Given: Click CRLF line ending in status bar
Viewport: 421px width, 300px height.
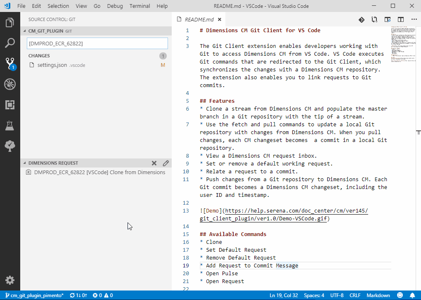Looking at the screenshot, I should pyautogui.click(x=355, y=295).
